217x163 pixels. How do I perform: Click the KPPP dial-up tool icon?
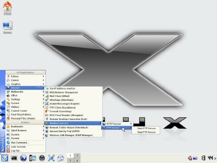coord(47,131)
